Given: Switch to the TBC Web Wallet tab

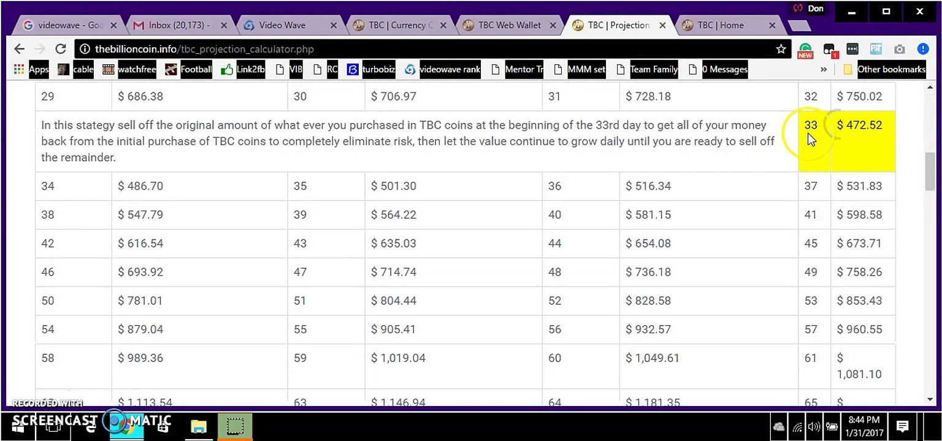Looking at the screenshot, I should 508,25.
